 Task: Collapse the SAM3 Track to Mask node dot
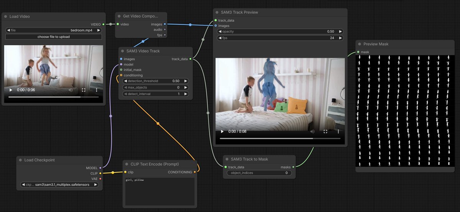[227, 159]
